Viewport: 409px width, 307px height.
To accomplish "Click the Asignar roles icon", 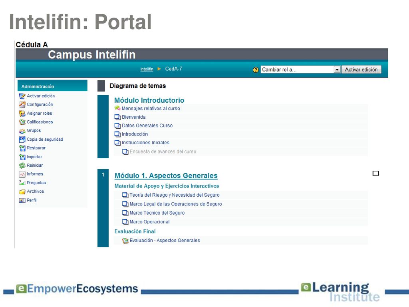I will point(22,114).
